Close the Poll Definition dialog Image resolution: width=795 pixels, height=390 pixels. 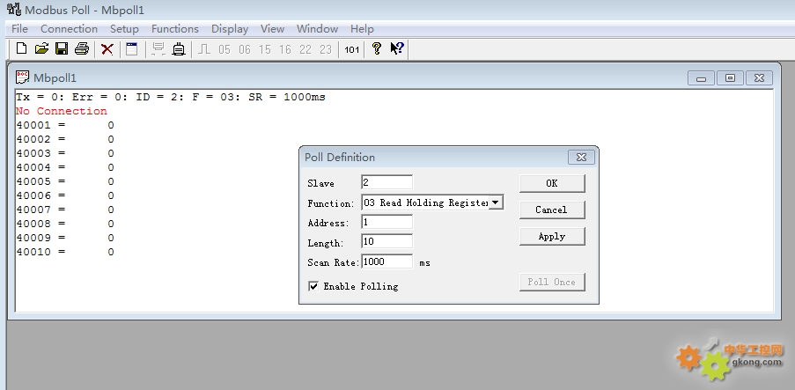[x=581, y=158]
